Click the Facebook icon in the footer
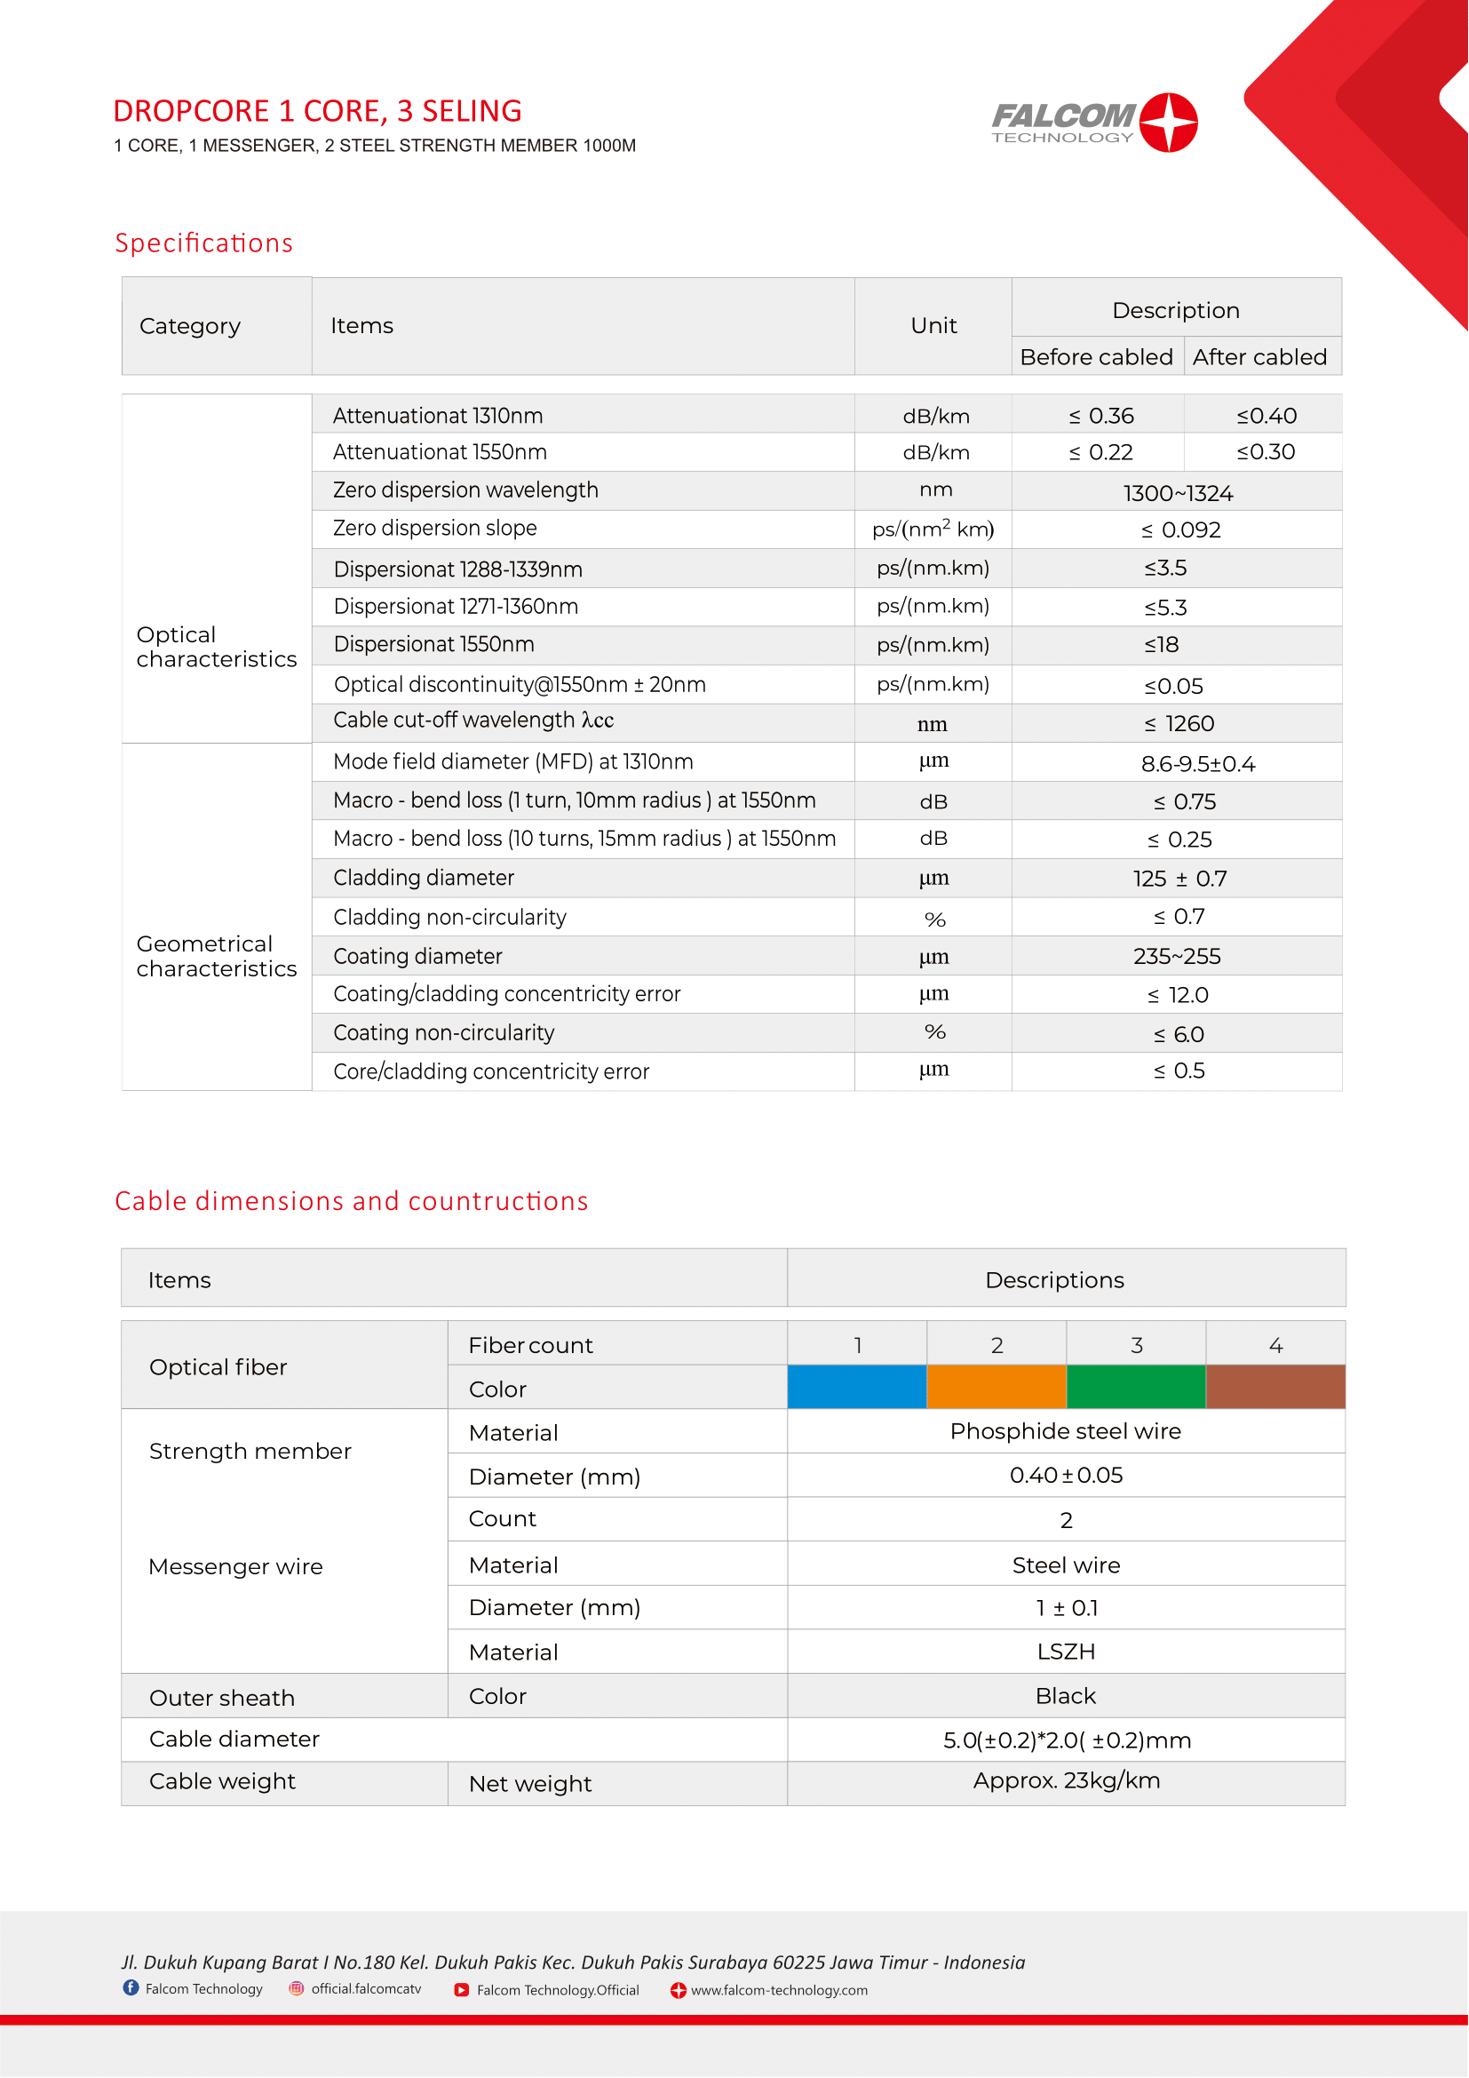 (131, 1988)
